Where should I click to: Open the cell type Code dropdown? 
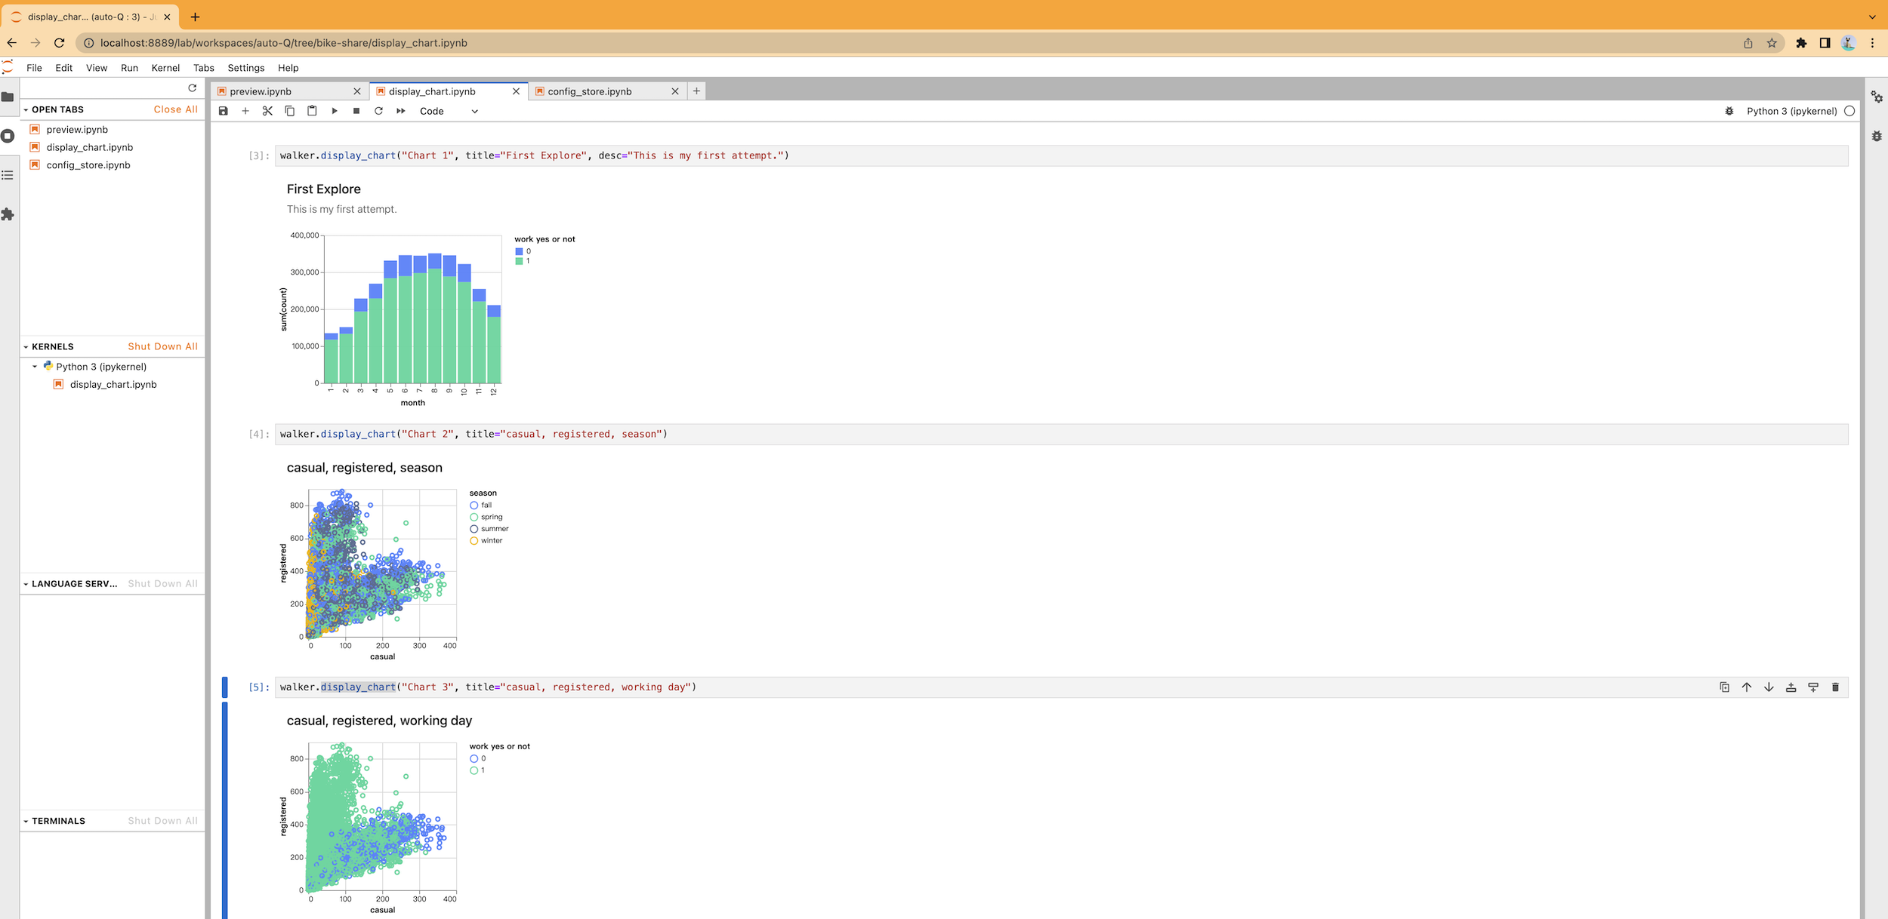click(x=449, y=111)
